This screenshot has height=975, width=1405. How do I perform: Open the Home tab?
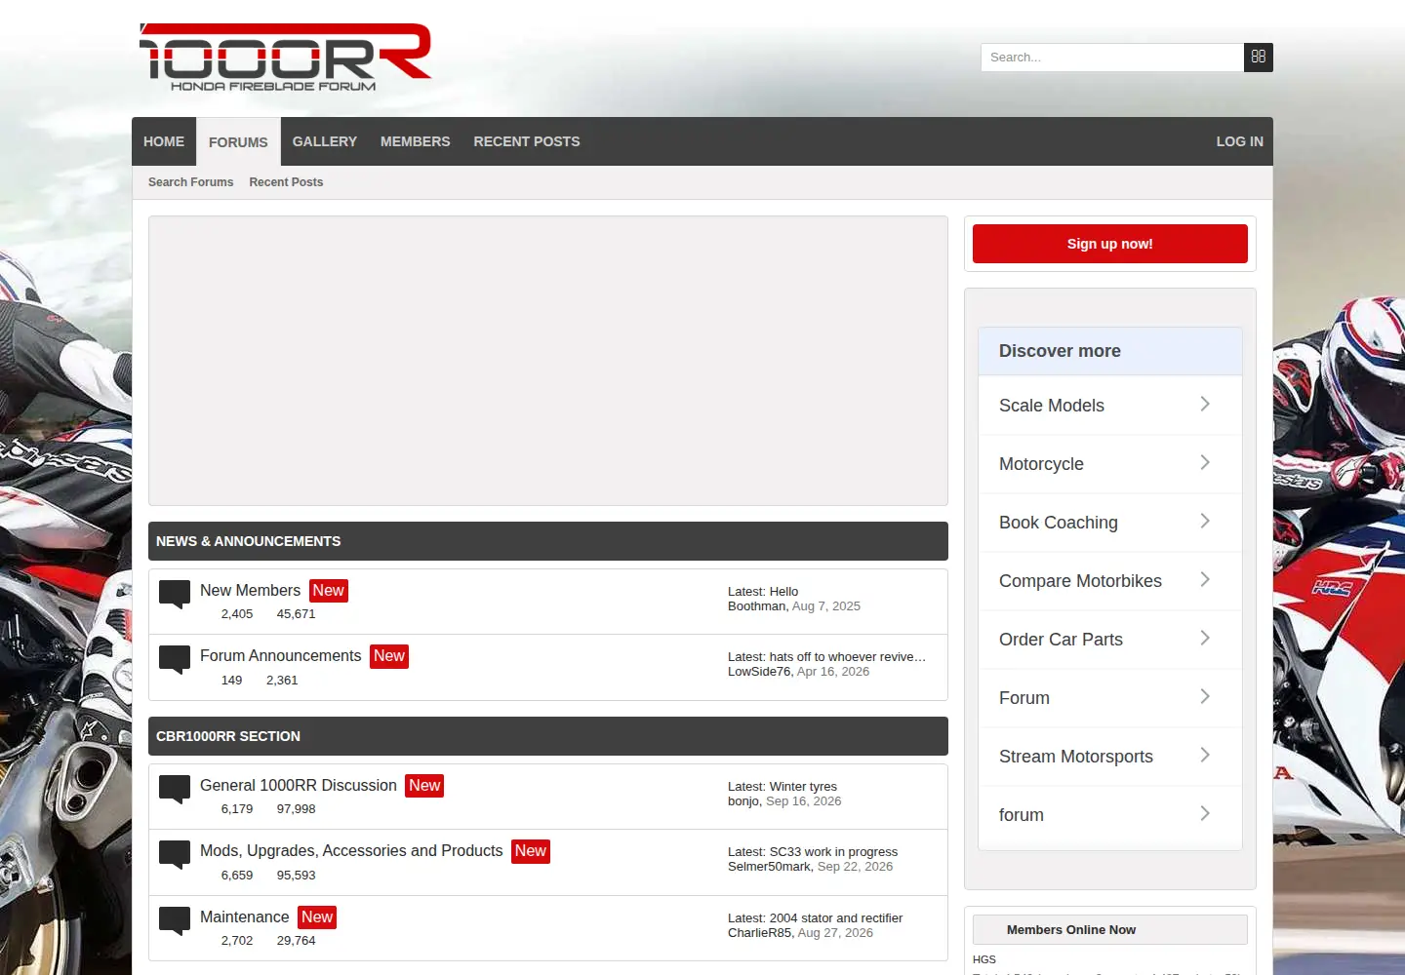[164, 141]
